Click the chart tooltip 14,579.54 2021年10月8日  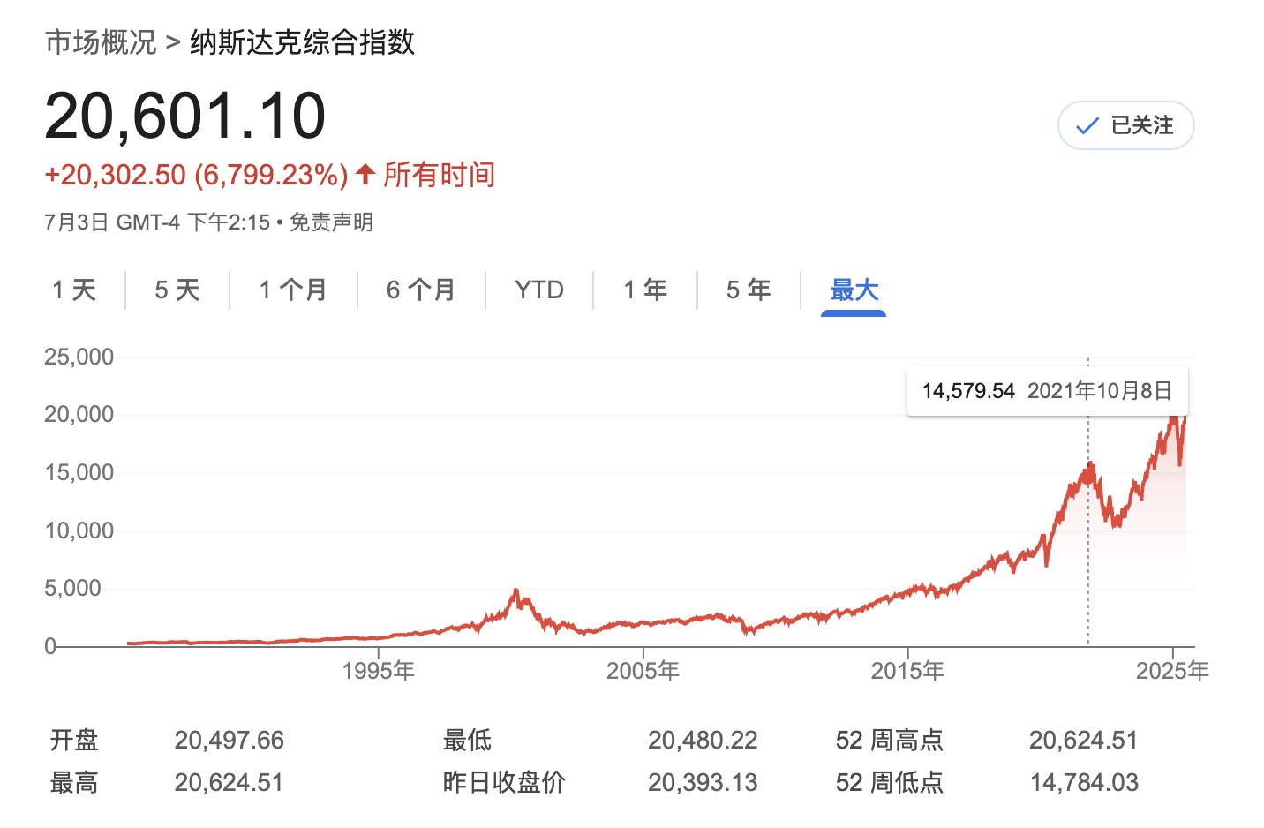1047,391
